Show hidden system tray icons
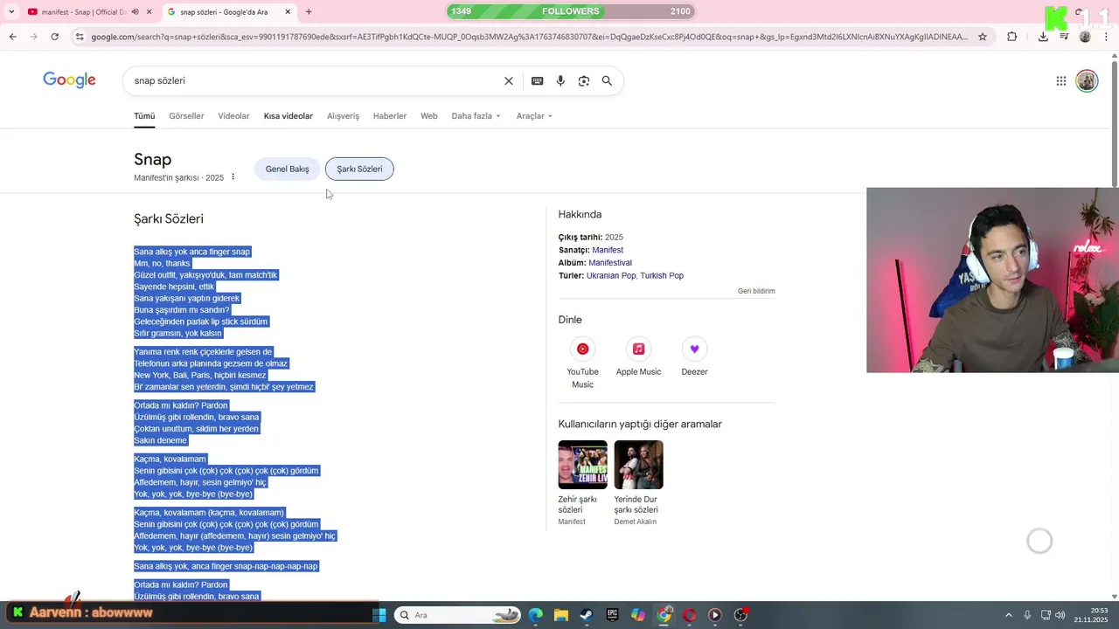 (1008, 615)
